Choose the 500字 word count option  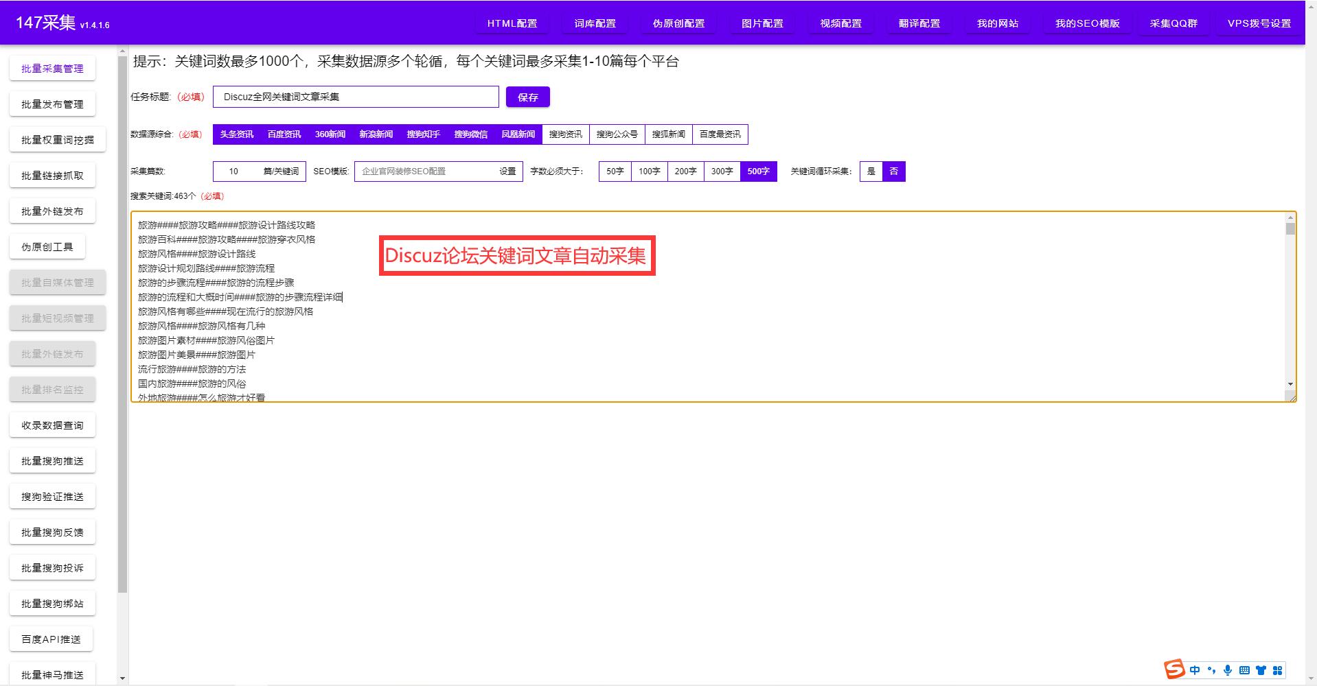[759, 171]
